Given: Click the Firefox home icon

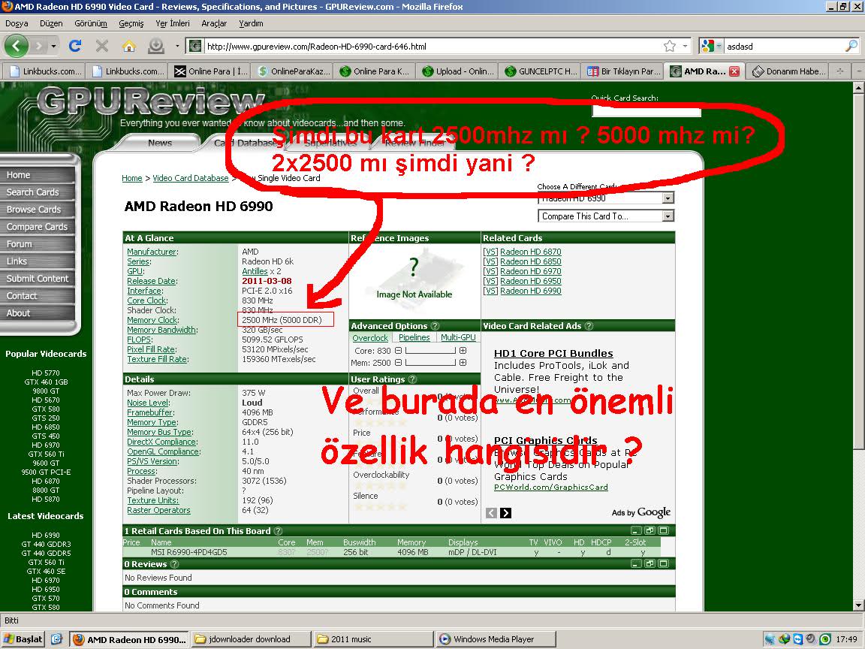Looking at the screenshot, I should 128,46.
